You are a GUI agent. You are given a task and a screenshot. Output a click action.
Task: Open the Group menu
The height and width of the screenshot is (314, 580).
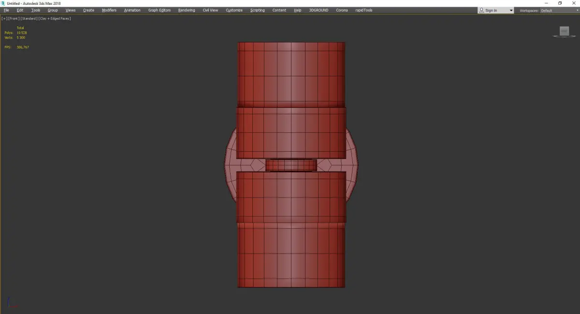(53, 10)
